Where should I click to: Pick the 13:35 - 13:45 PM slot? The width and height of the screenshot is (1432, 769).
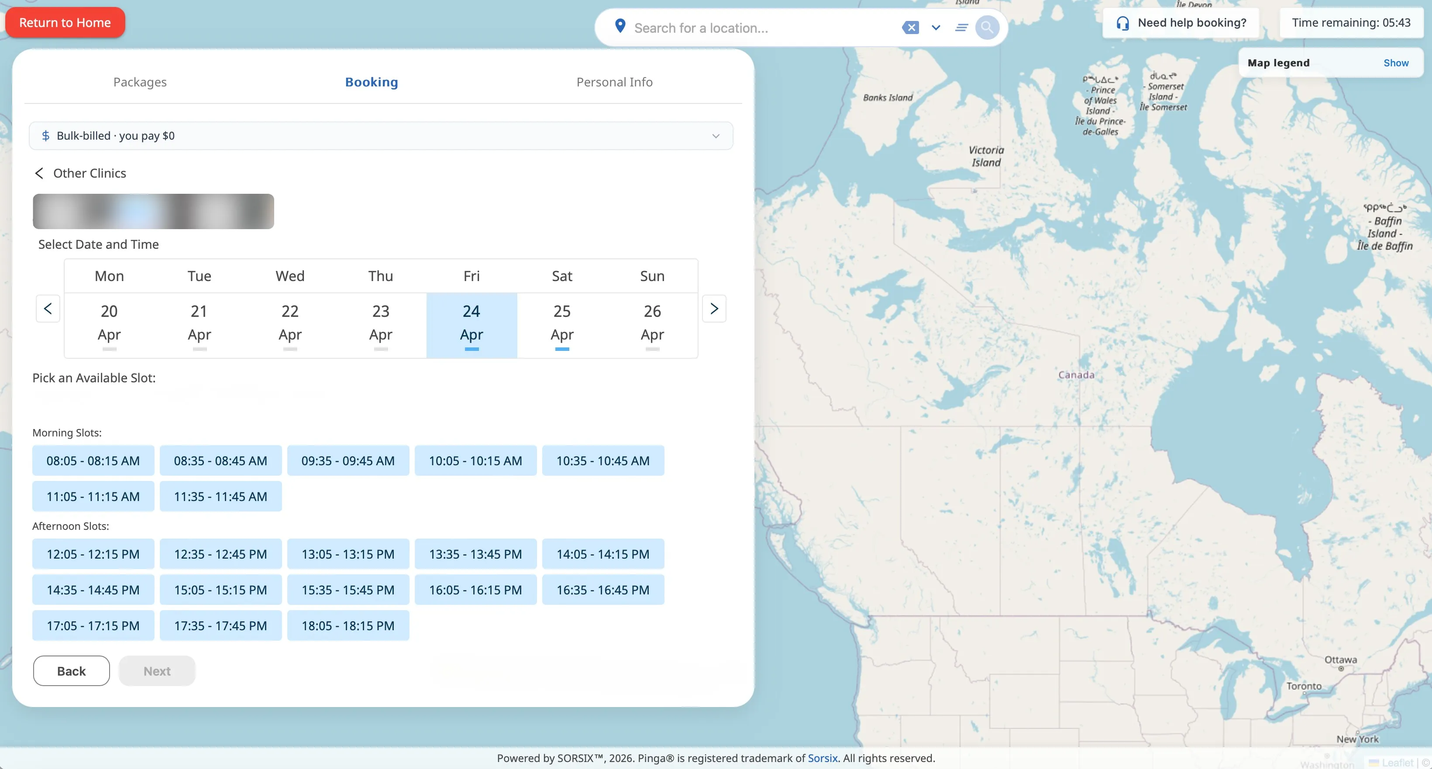475,554
